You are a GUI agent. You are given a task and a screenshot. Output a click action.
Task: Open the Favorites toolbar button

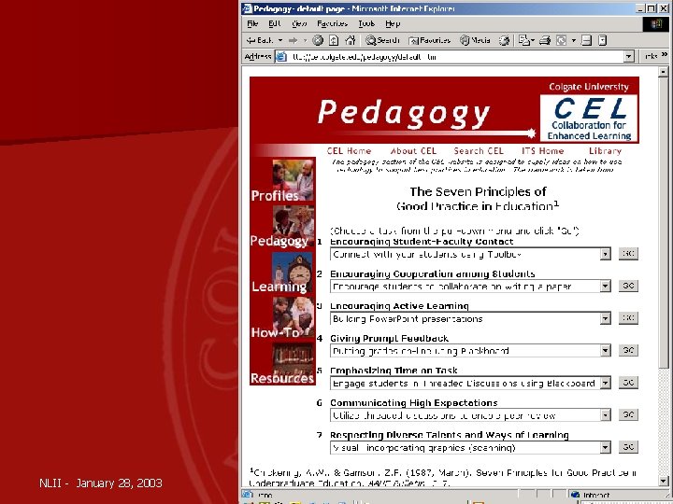[x=430, y=40]
